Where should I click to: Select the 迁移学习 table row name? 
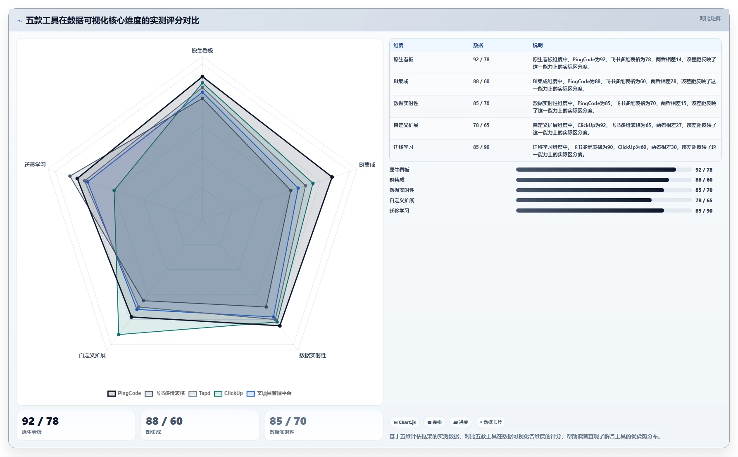pos(403,147)
